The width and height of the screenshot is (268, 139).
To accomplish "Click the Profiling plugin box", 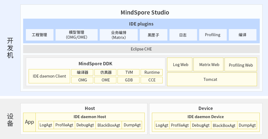I will pyautogui.click(x=213, y=35).
